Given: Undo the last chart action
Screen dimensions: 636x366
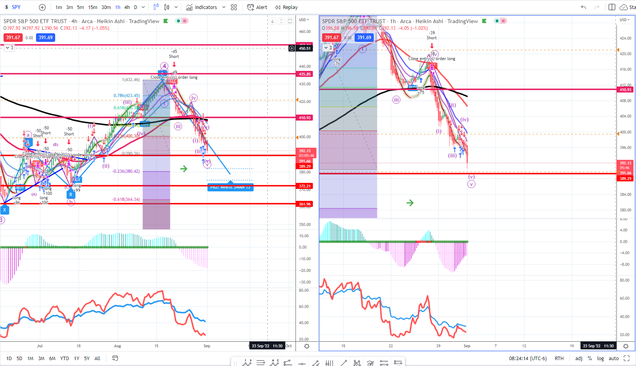Looking at the screenshot, I should (584, 7).
